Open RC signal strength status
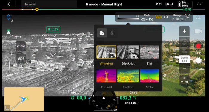The image size is (209, 112). tap(169, 4)
